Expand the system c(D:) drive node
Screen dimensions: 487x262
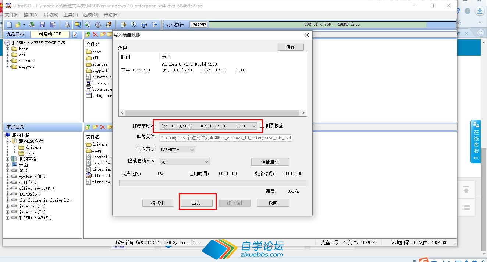(8, 177)
